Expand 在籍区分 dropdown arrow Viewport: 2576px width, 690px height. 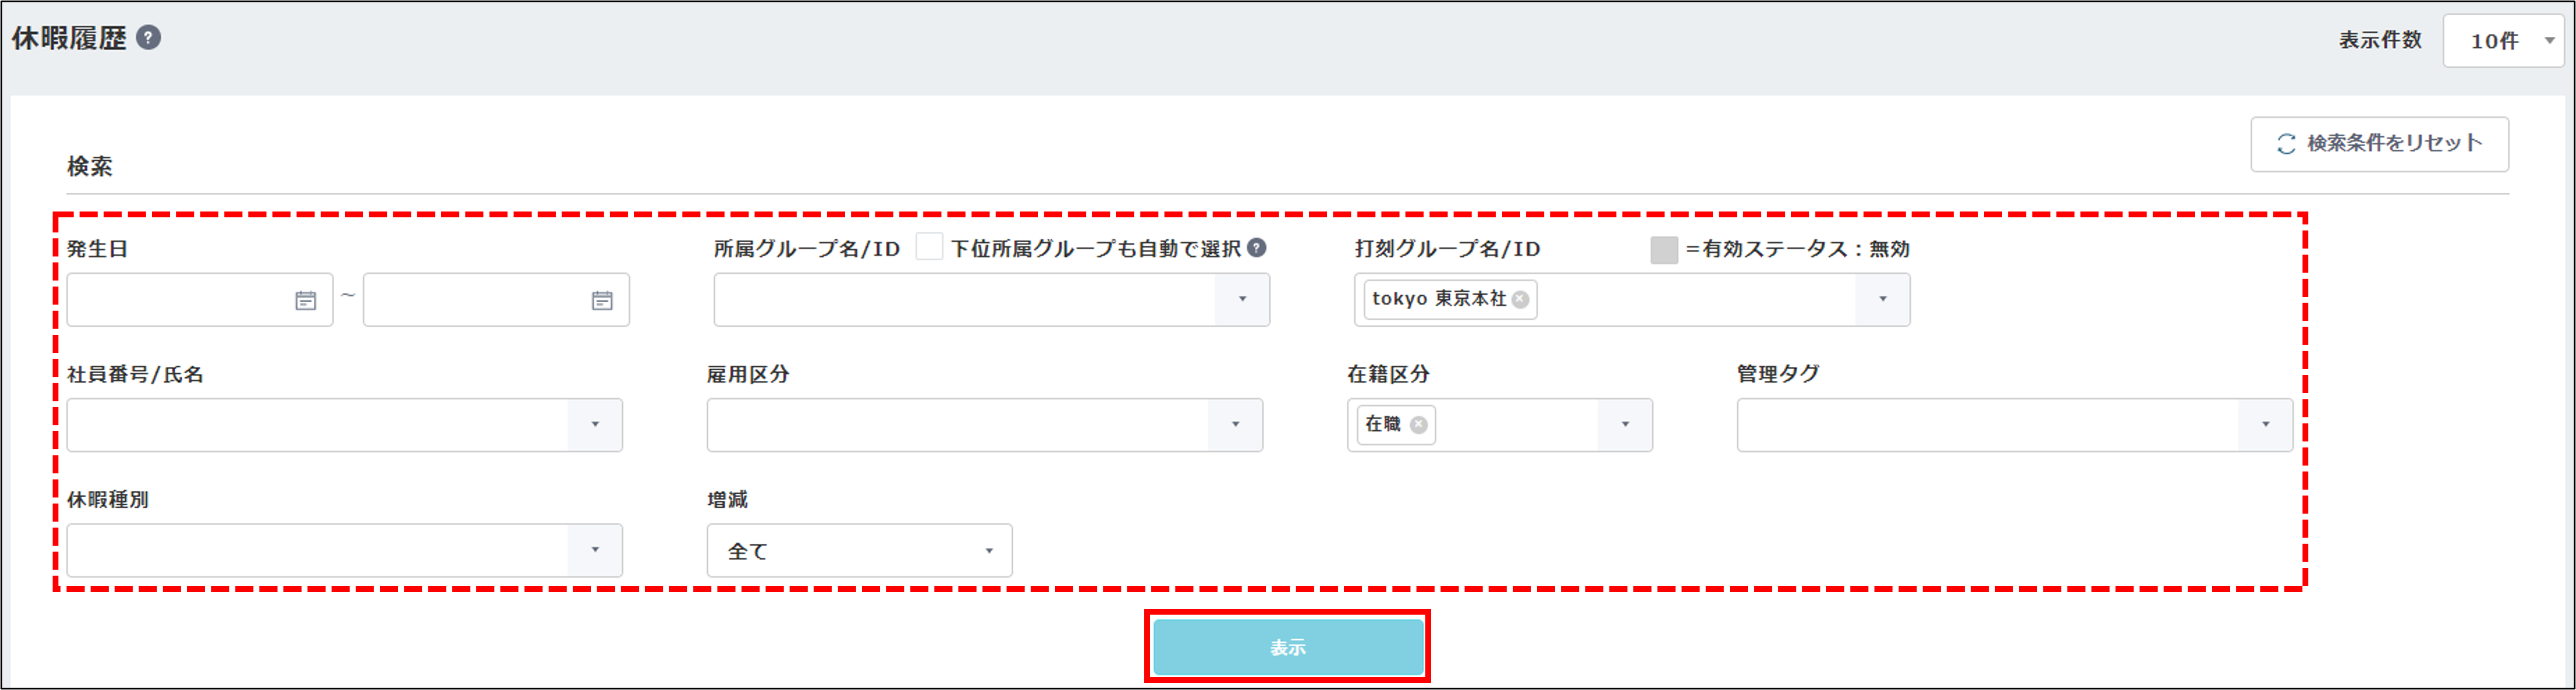(1625, 425)
